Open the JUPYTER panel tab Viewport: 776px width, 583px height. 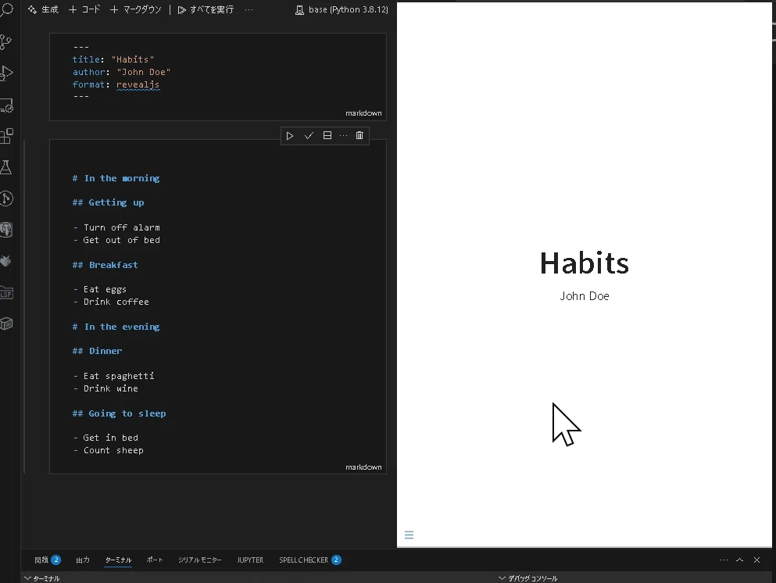pos(250,560)
